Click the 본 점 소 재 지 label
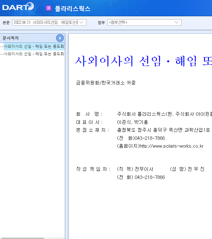The height and width of the screenshot is (239, 212). 92,130
